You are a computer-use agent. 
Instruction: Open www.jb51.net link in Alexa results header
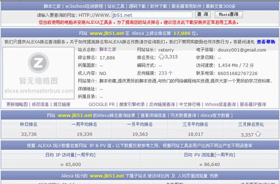tap(75, 115)
